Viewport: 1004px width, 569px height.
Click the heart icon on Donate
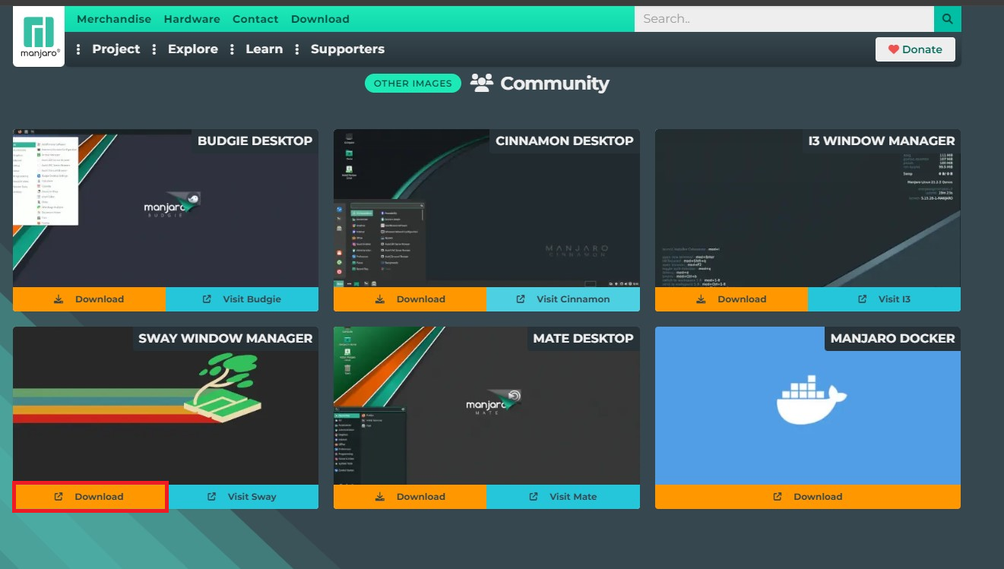pyautogui.click(x=893, y=49)
